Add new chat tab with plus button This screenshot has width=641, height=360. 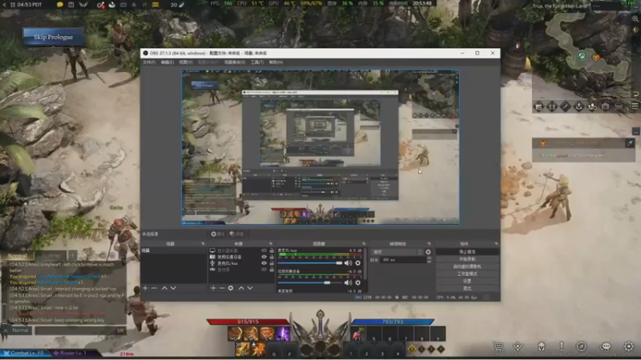click(72, 256)
